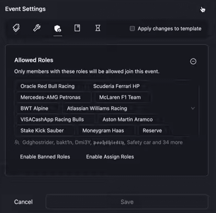
Task: Select the Oracle Red Bull Racing role
Action: 47,86
